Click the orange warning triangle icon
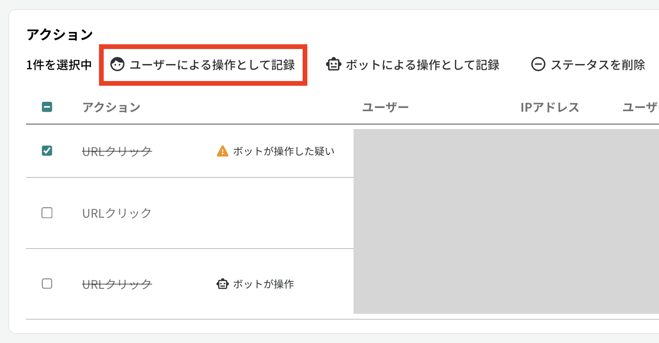 pyautogui.click(x=222, y=151)
